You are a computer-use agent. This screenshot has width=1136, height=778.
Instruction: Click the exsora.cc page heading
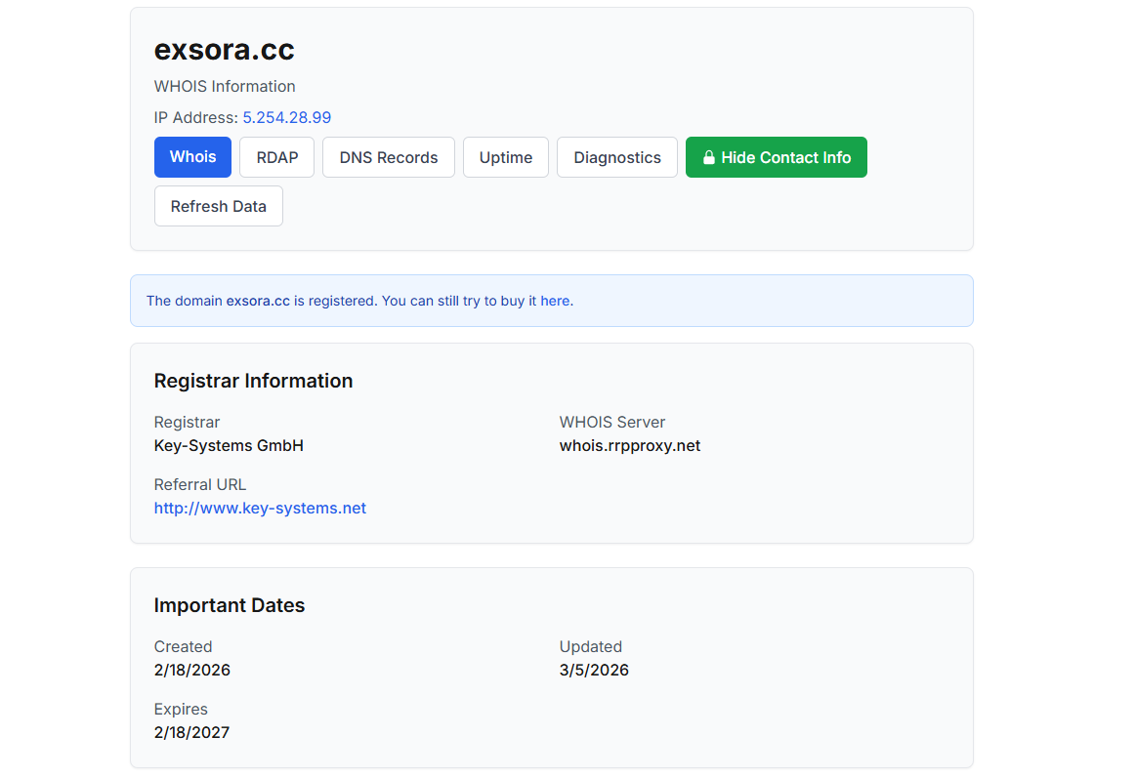tap(224, 50)
